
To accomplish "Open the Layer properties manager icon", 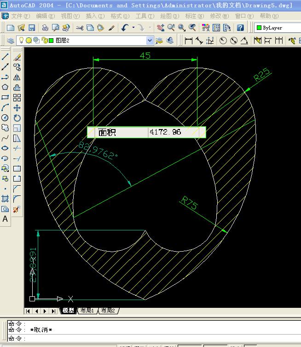I will 11,41.
